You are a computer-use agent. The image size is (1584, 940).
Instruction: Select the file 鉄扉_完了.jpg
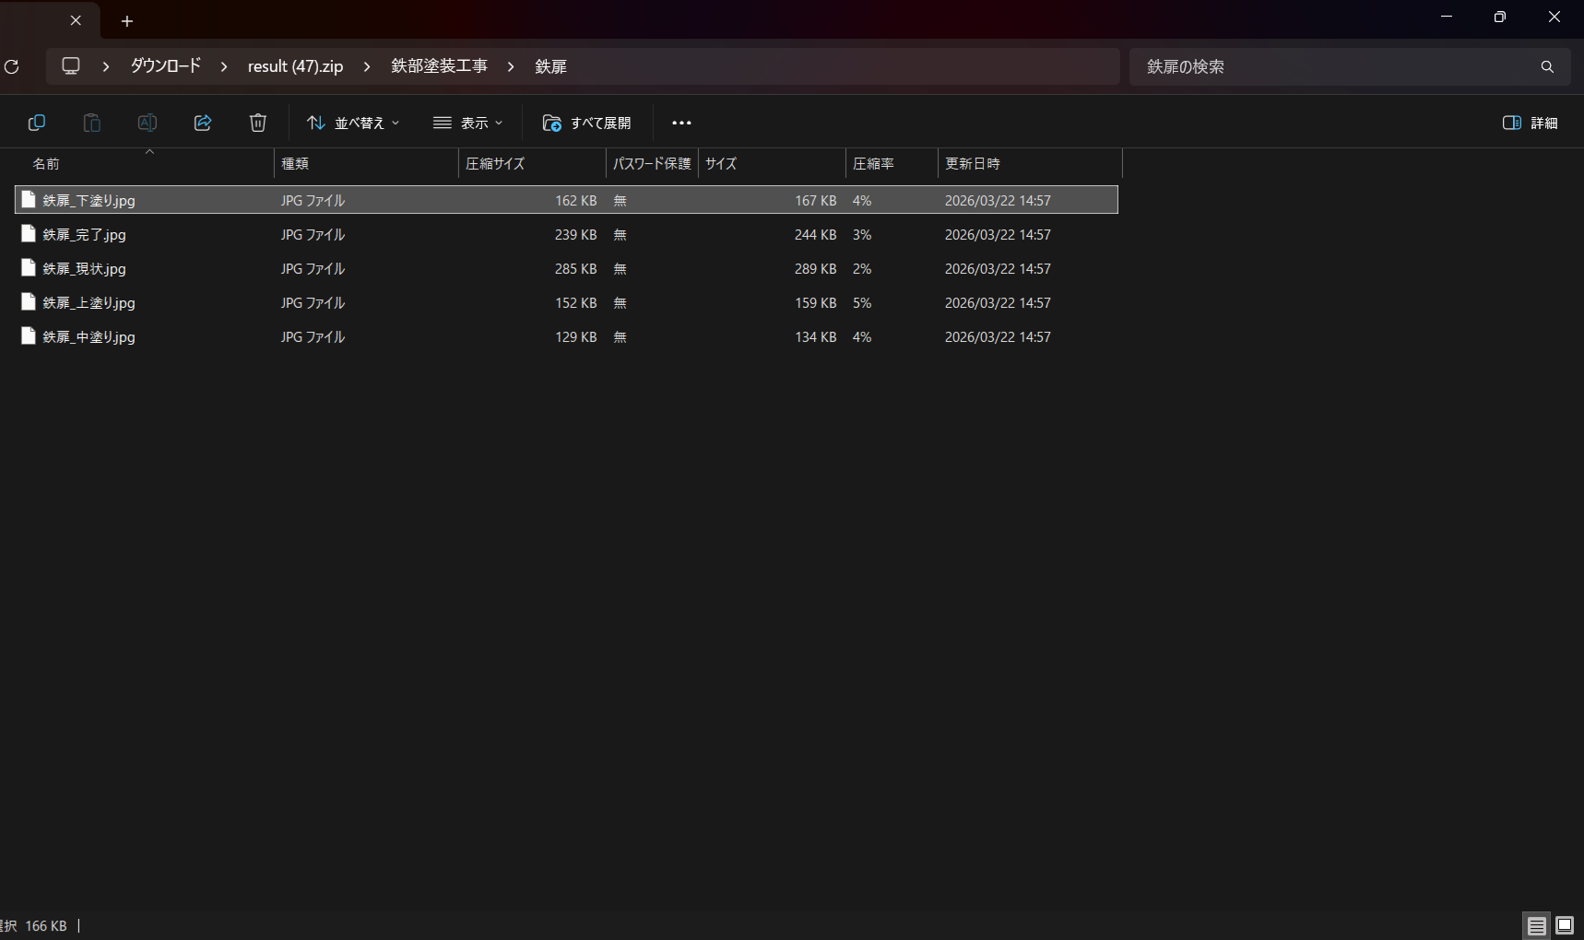click(84, 235)
